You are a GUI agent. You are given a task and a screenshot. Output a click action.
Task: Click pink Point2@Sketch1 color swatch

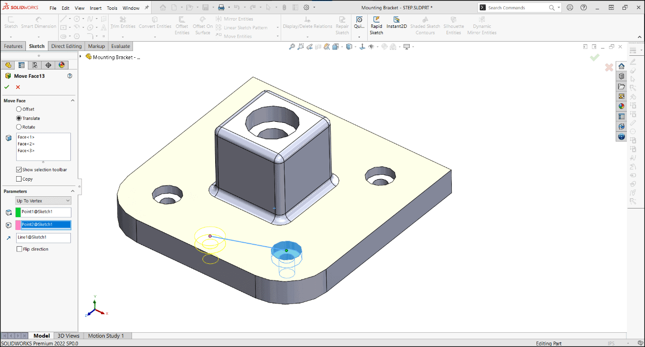click(x=18, y=225)
